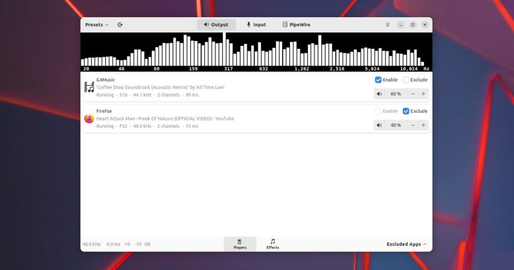Check Exclude for G4Music
This screenshot has width=514, height=270.
tap(406, 80)
